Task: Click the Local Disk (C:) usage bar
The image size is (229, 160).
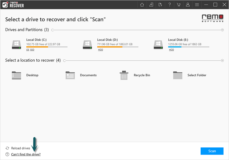Action: pyautogui.click(x=47, y=47)
